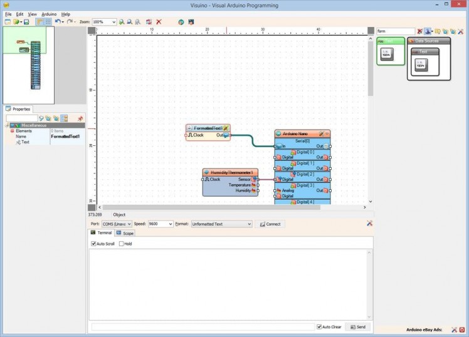Open the Arduino menu

pos(49,14)
